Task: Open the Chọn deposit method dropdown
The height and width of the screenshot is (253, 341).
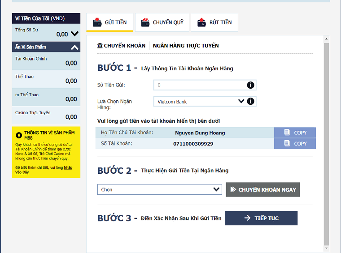Action: pyautogui.click(x=160, y=189)
